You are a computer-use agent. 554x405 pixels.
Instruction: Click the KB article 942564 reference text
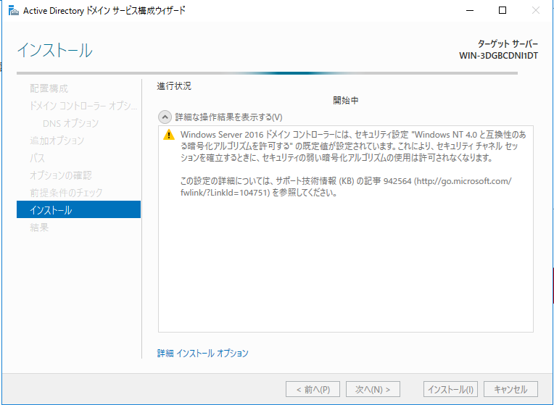click(346, 187)
